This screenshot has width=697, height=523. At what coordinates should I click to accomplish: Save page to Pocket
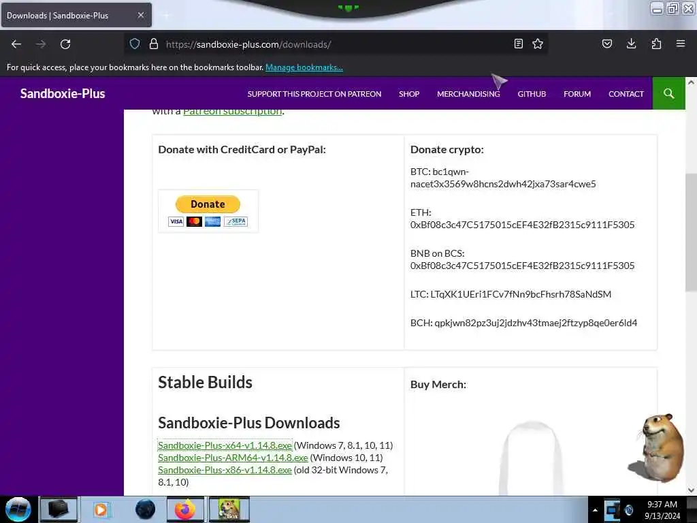(x=607, y=44)
